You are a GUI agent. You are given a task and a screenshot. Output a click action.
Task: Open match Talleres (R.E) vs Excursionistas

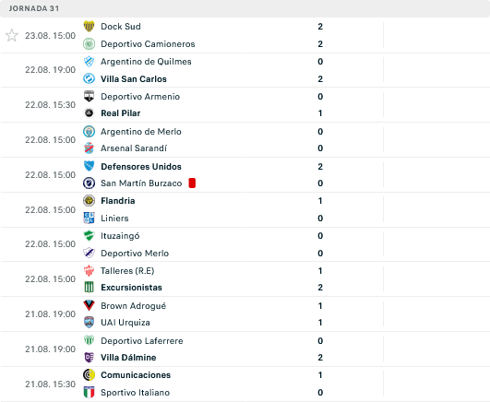click(245, 279)
